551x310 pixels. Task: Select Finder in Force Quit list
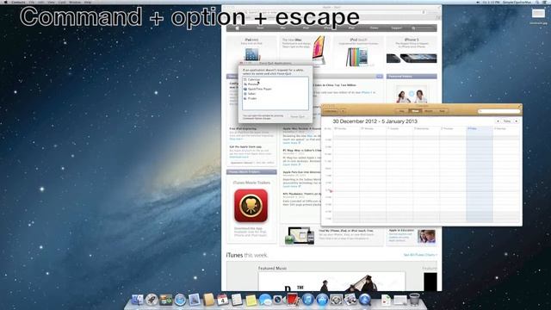pyautogui.click(x=275, y=98)
